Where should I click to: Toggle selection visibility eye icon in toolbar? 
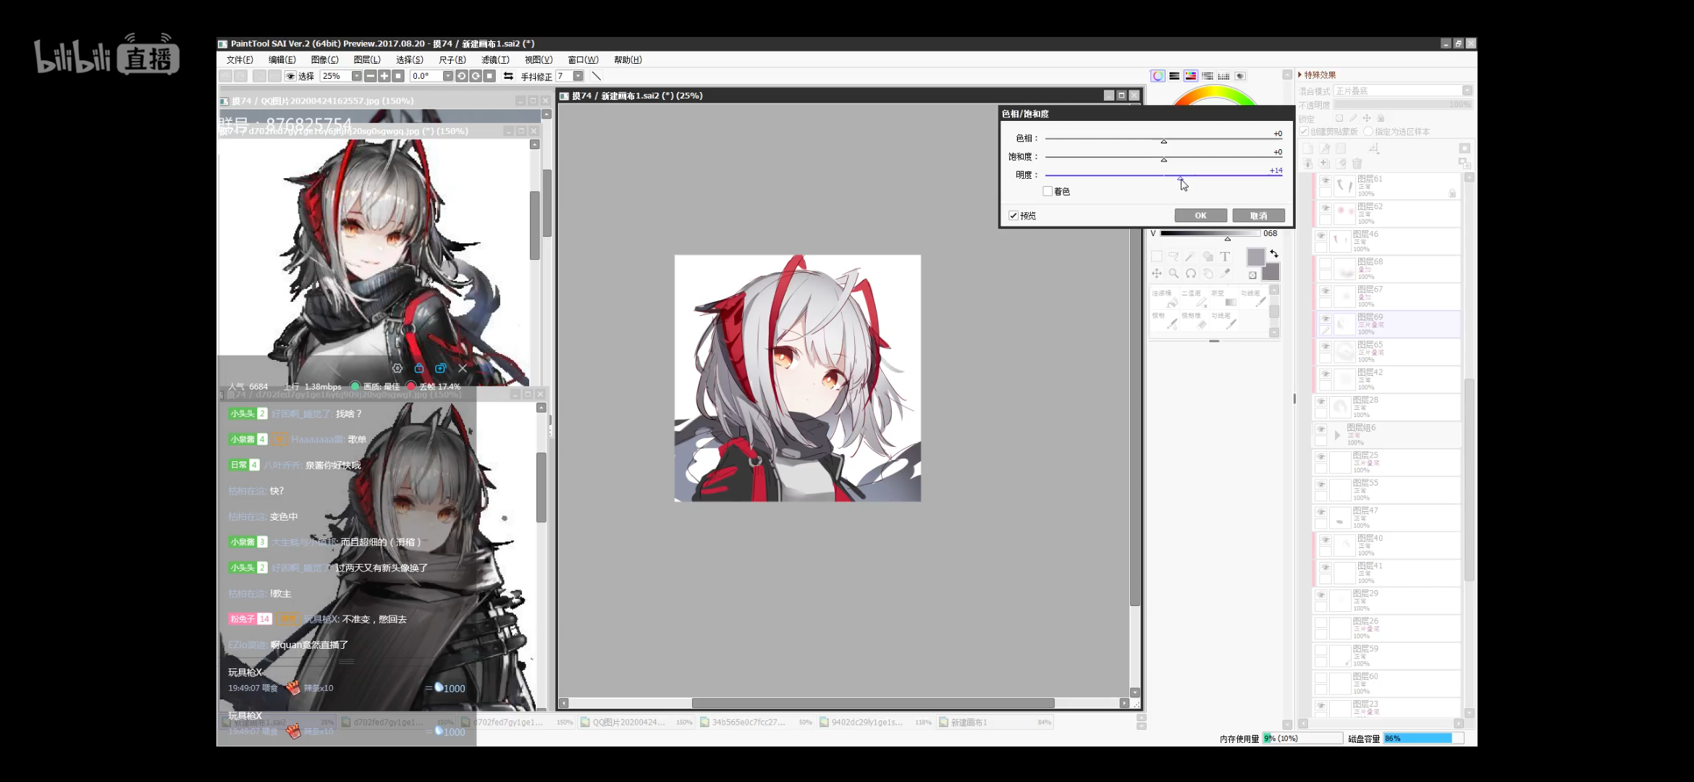290,76
